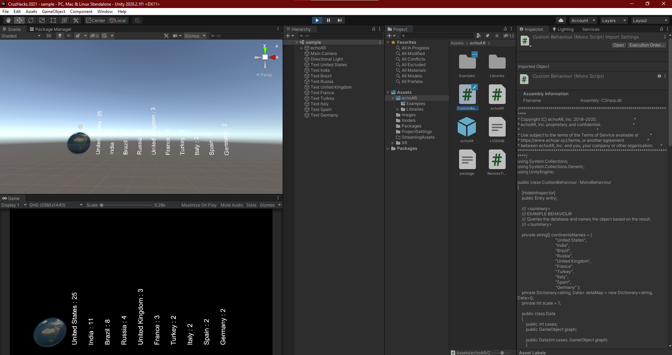Open the File menu
Screen dimensions: 672x355
click(x=6, y=12)
